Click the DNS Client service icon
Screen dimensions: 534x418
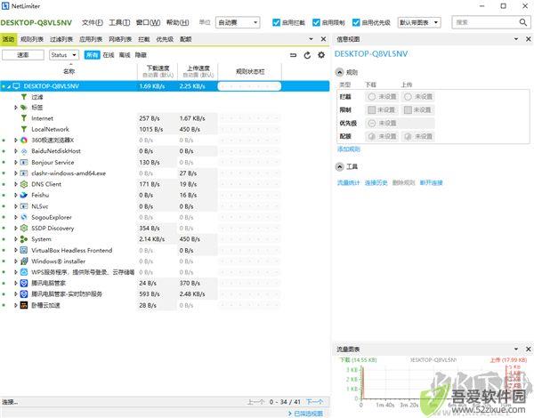(x=24, y=184)
